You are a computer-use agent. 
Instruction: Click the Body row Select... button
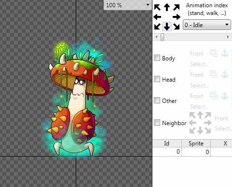pos(199,64)
